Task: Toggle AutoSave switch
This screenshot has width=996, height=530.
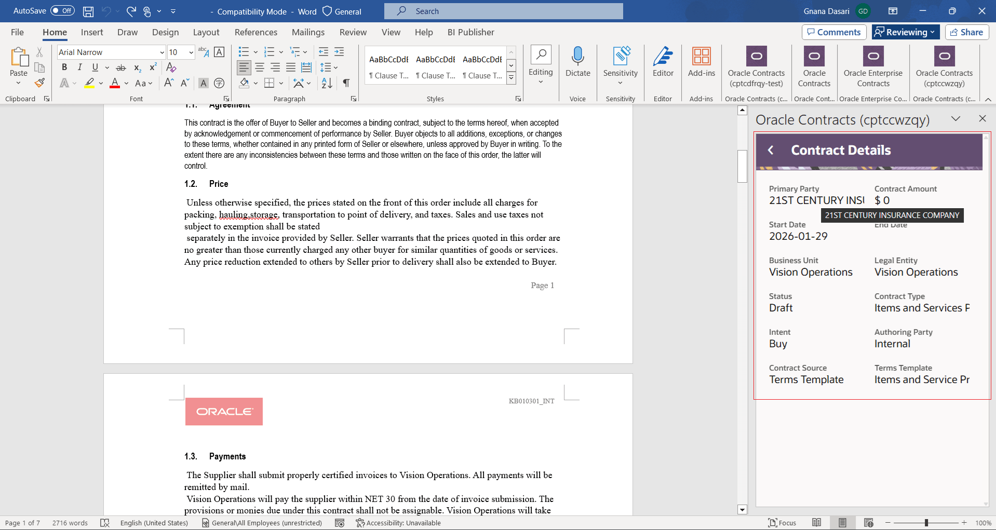Action: [62, 11]
